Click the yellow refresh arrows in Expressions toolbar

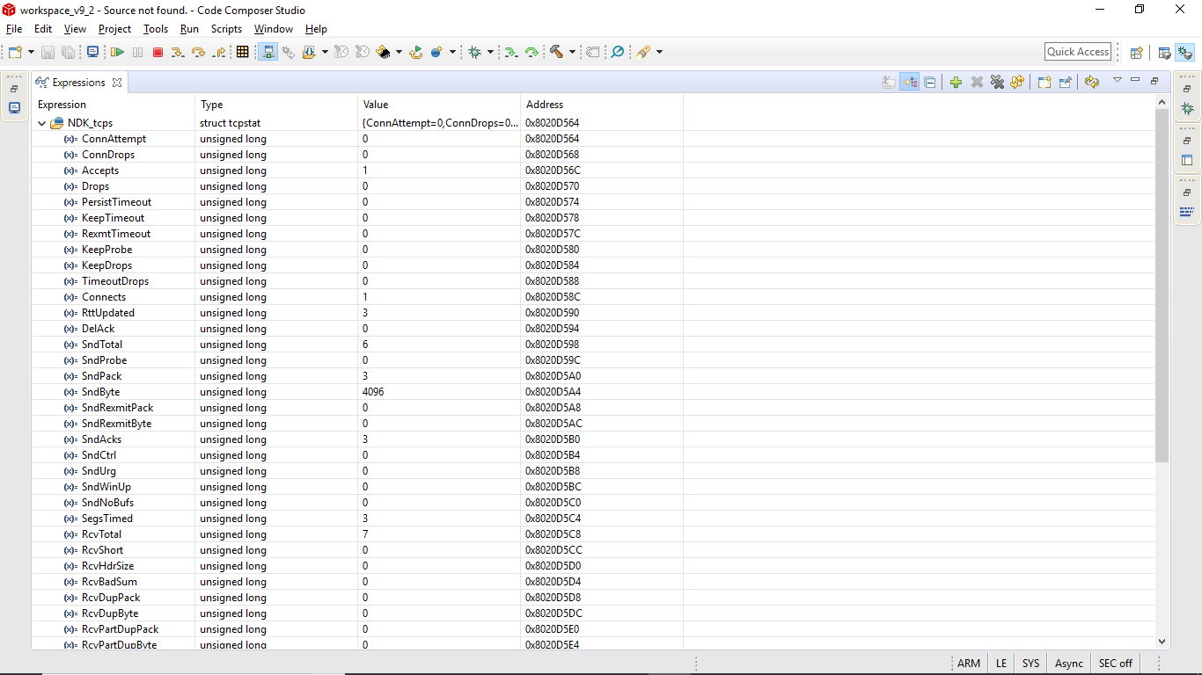coord(1092,82)
